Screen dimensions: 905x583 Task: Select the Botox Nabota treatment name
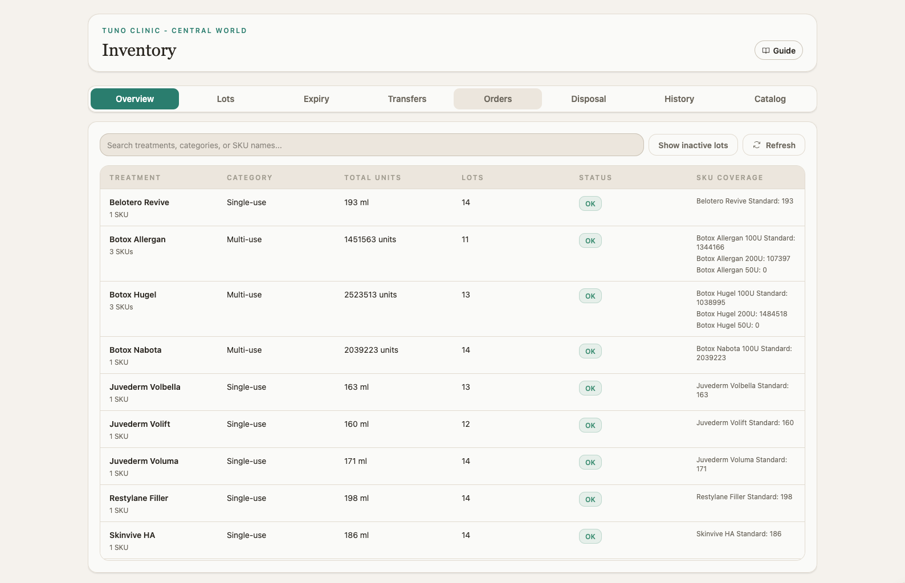pos(136,350)
